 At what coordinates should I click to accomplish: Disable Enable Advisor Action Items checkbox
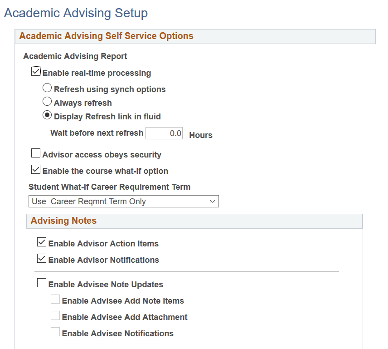(x=42, y=243)
